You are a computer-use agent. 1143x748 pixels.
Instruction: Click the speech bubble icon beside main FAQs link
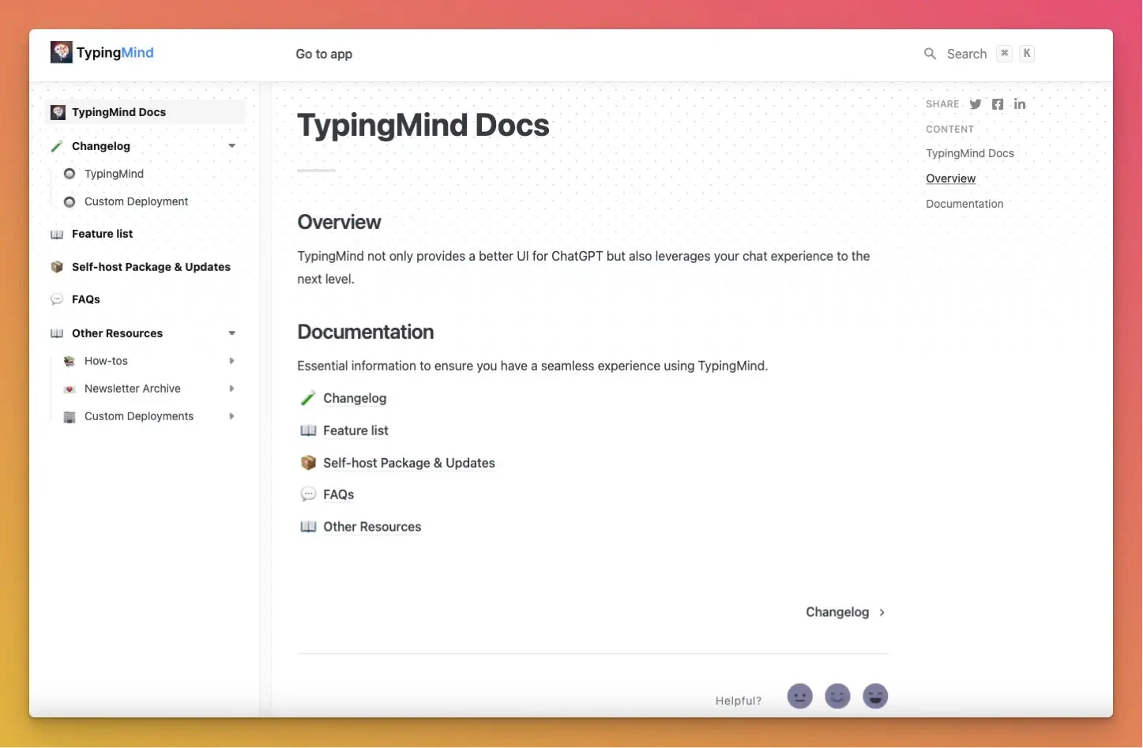[308, 494]
